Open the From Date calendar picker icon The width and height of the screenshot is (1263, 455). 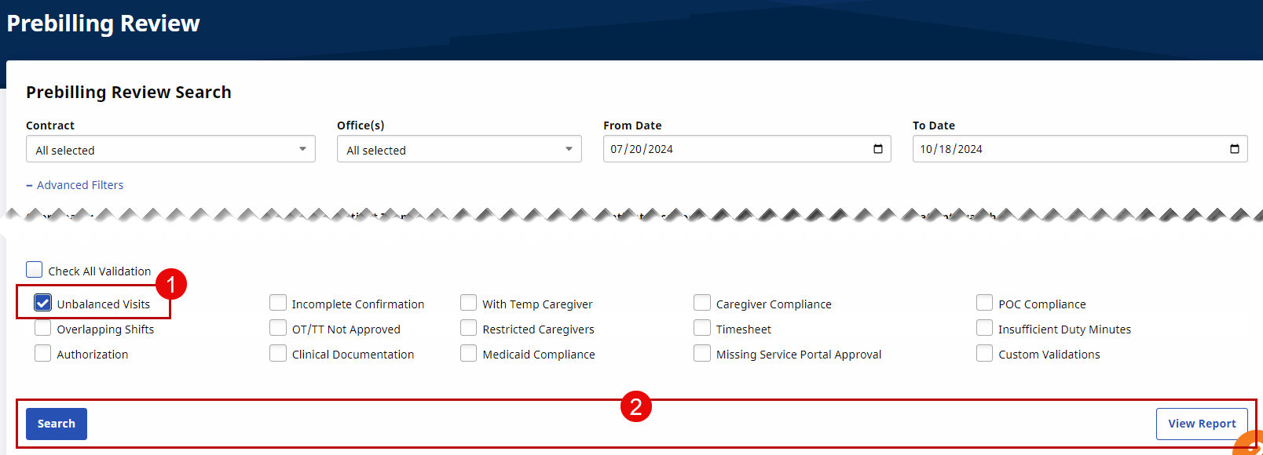[x=877, y=149]
